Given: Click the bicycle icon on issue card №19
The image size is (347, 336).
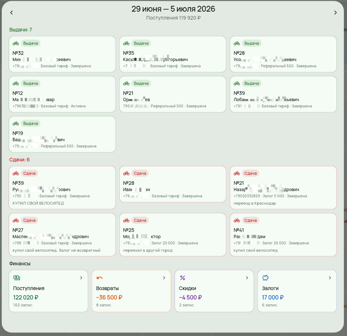Looking at the screenshot, I should coord(15,123).
